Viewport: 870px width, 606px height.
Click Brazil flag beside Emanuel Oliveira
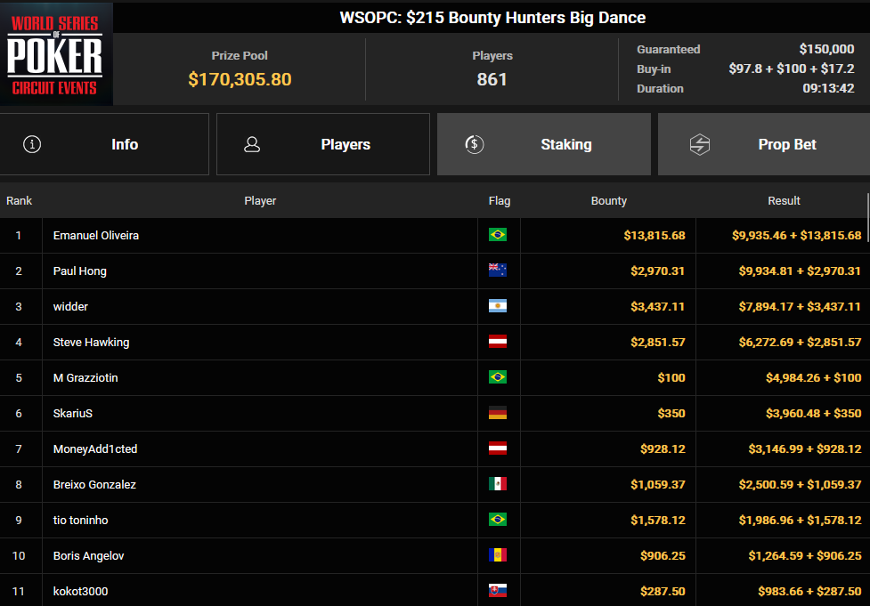click(498, 235)
